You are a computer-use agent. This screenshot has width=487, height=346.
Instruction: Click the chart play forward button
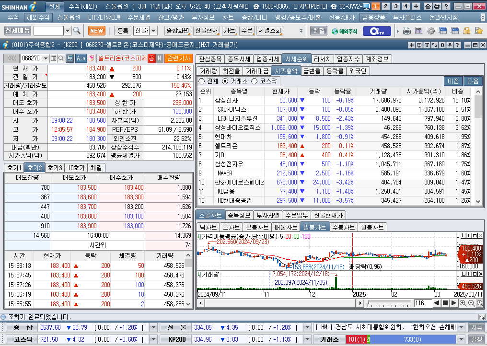click(x=453, y=303)
